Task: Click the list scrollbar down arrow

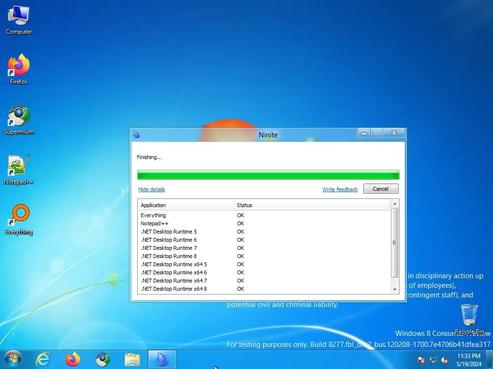Action: [x=395, y=290]
